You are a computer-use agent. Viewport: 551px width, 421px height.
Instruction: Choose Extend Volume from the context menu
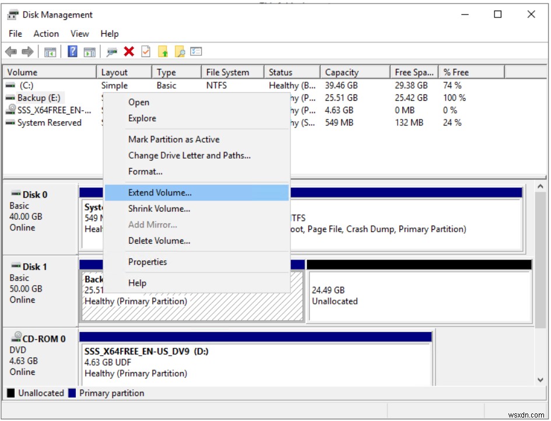coord(160,192)
